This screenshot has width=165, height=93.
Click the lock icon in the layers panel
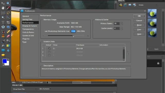[x=158, y=63]
